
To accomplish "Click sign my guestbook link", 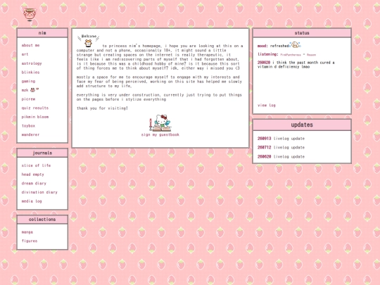I will [x=160, y=134].
